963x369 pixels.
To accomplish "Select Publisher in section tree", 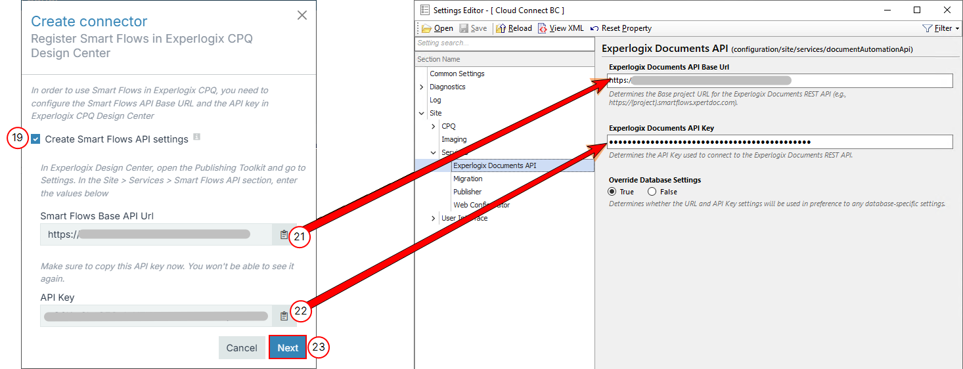I will (x=468, y=192).
